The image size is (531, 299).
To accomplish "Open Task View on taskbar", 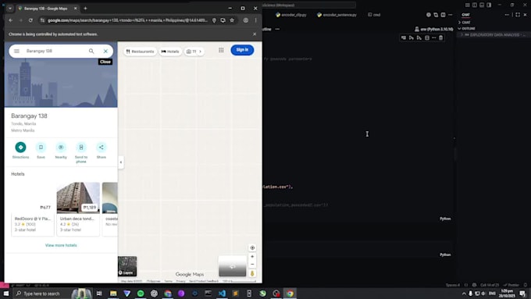I will pyautogui.click(x=99, y=294).
